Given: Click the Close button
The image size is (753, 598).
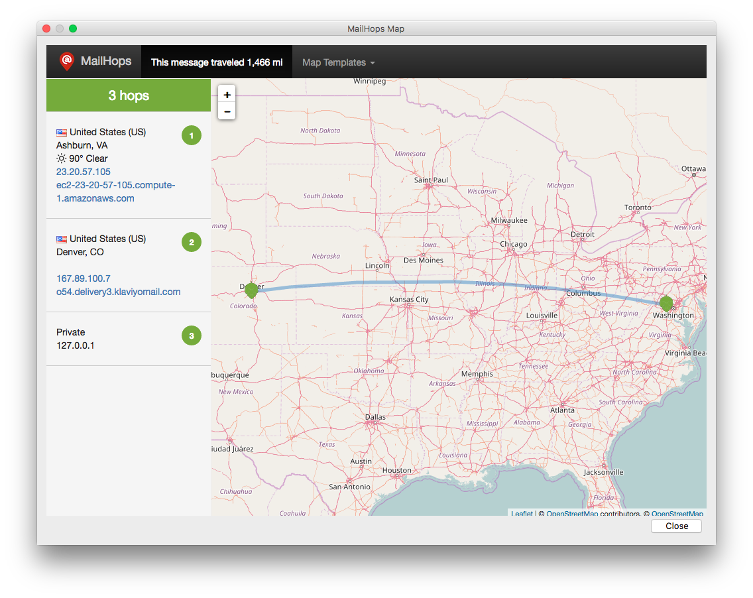Looking at the screenshot, I should point(676,526).
